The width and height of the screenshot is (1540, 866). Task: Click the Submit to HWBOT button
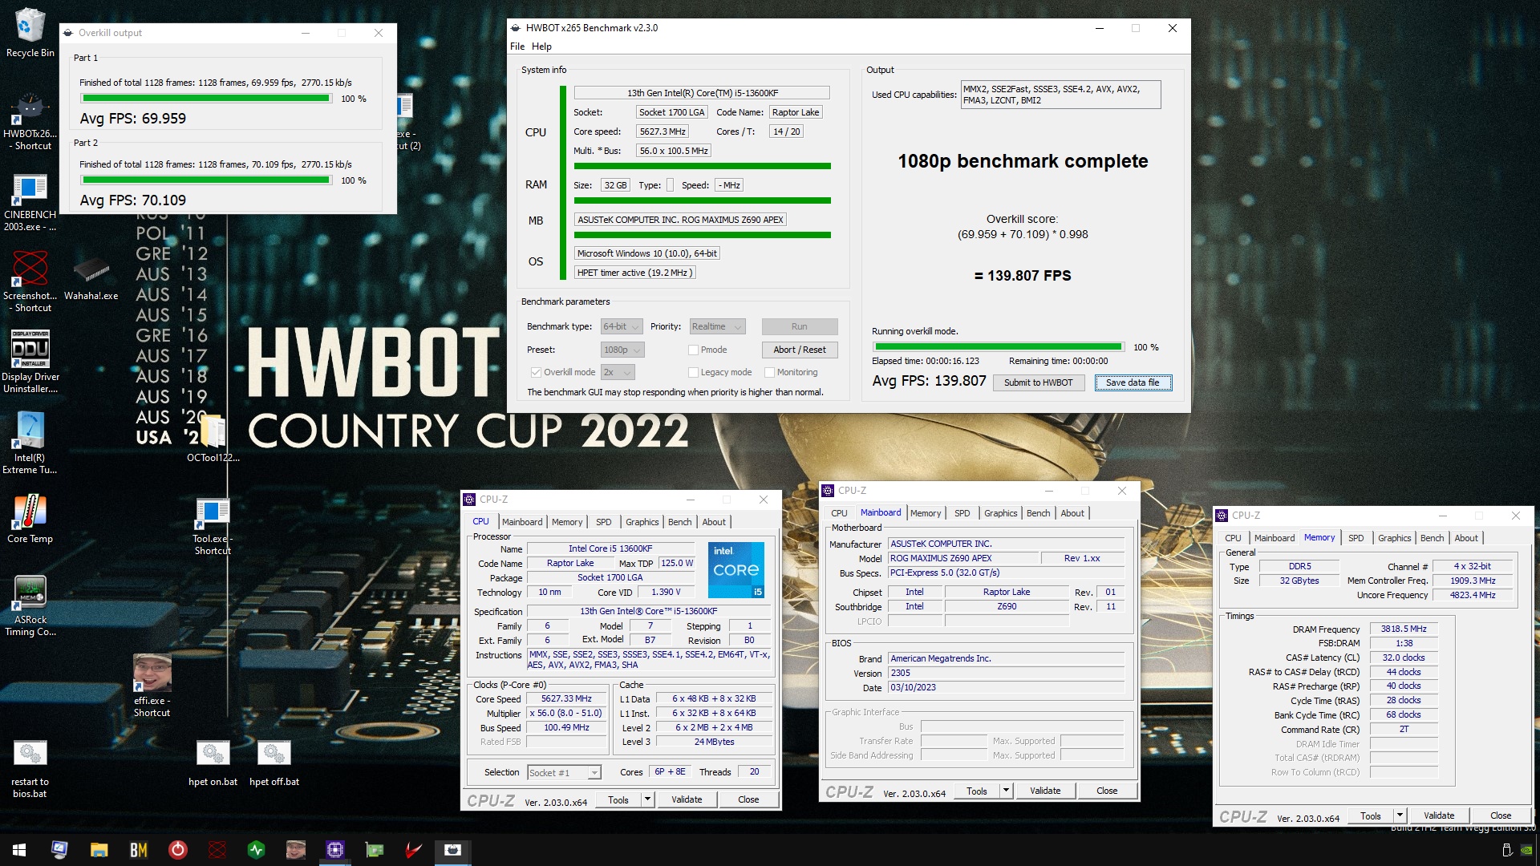[1038, 382]
